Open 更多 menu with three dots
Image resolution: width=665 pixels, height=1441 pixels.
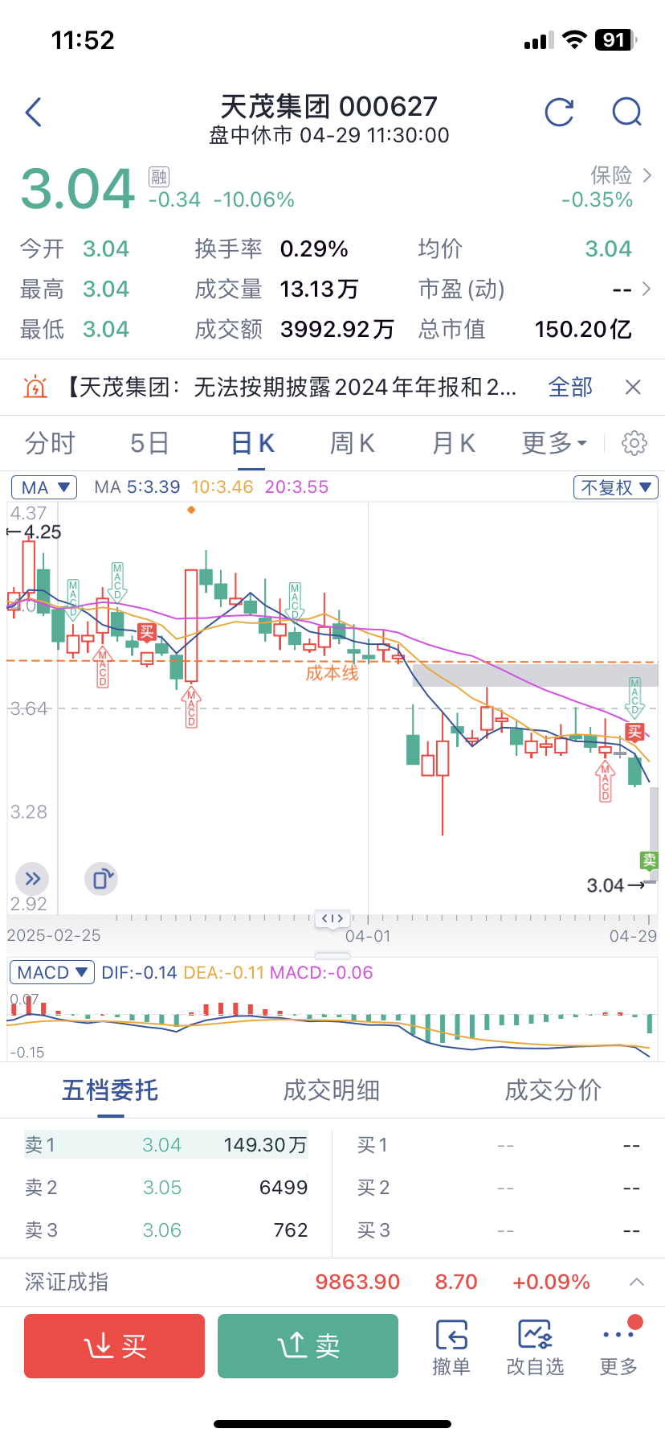pos(618,1348)
